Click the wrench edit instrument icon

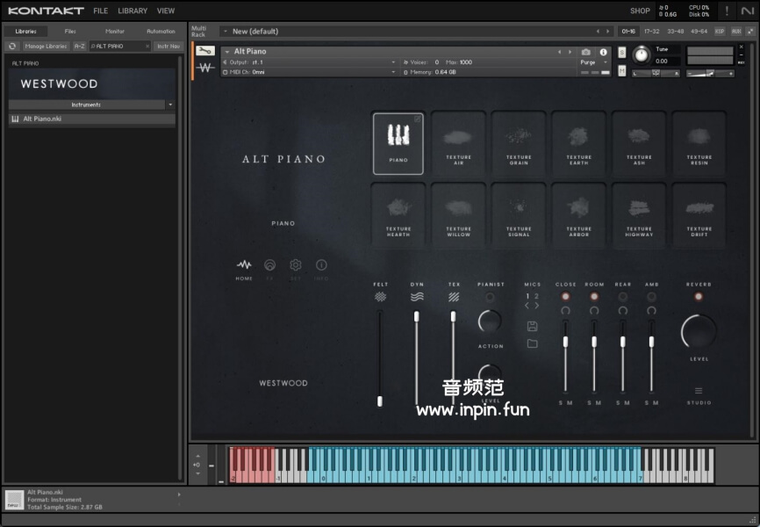[204, 51]
